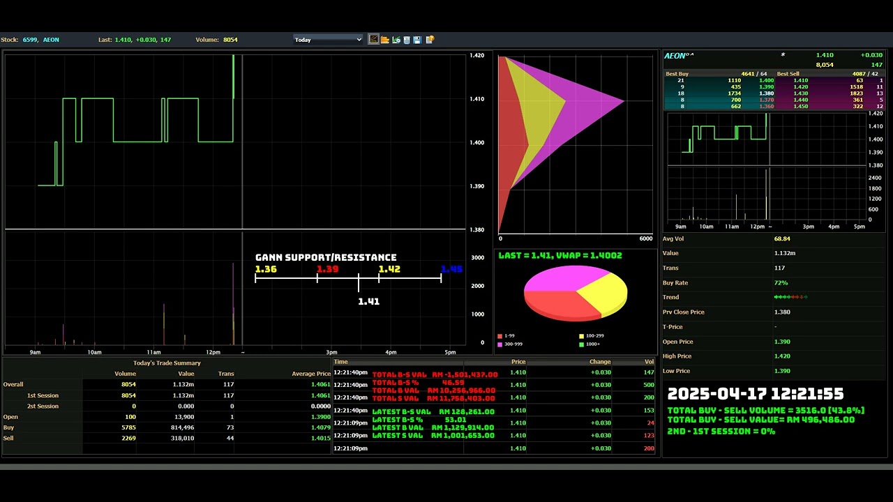Click the Gann 1.42 resistance level label
Image resolution: width=893 pixels, height=502 pixels.
(x=389, y=269)
